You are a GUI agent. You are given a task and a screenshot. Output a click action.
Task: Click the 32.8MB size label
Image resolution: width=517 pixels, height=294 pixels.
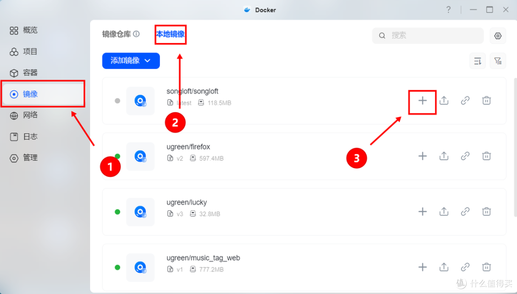[210, 214]
